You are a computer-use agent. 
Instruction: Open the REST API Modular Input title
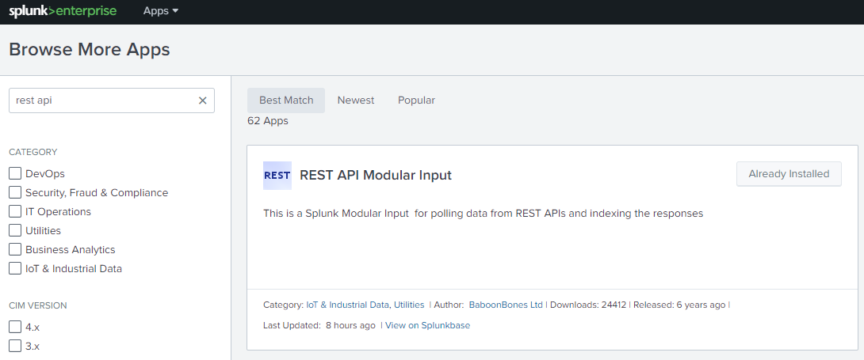[x=376, y=176]
